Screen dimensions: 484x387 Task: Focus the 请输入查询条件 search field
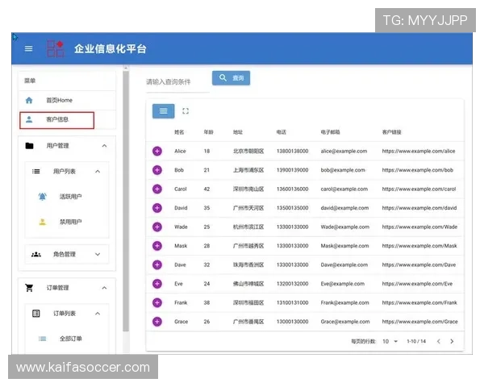pyautogui.click(x=177, y=82)
